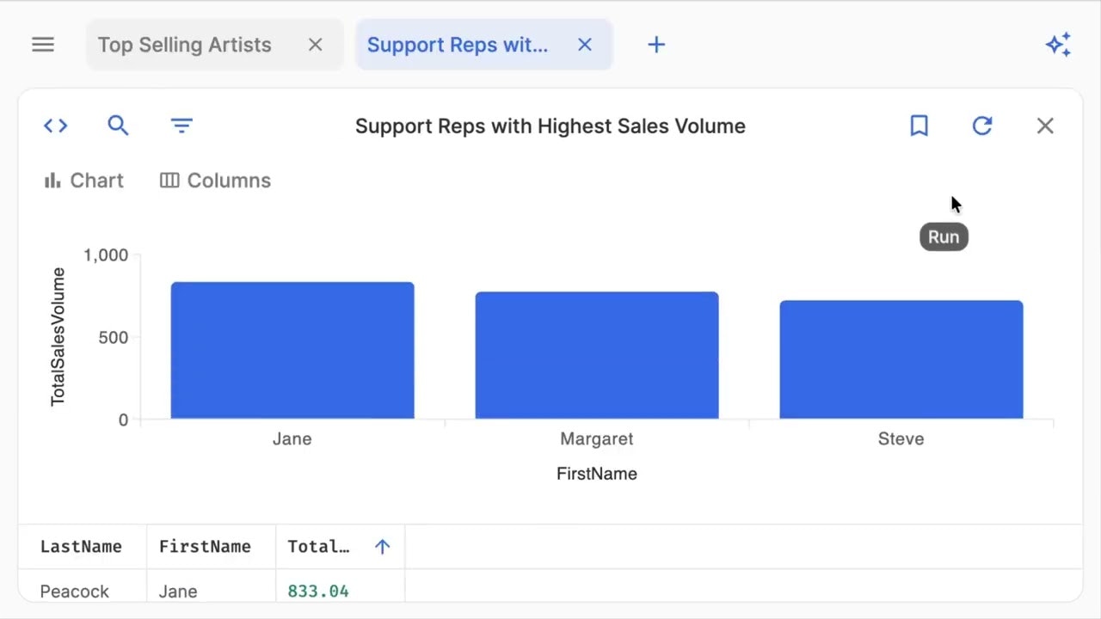Switch to Top Selling Artists tab
1101x619 pixels.
coord(185,45)
